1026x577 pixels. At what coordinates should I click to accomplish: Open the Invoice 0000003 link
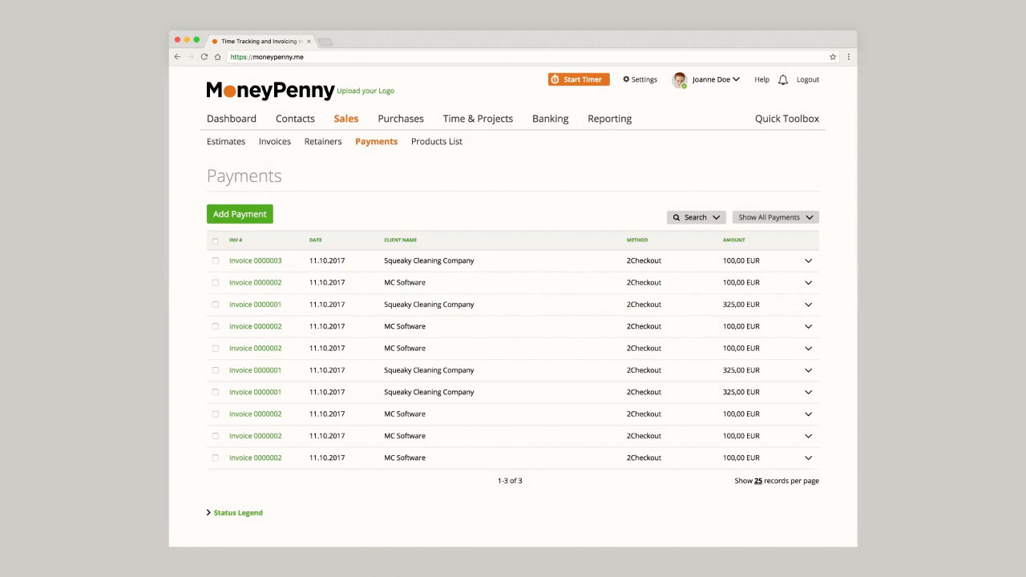click(256, 260)
